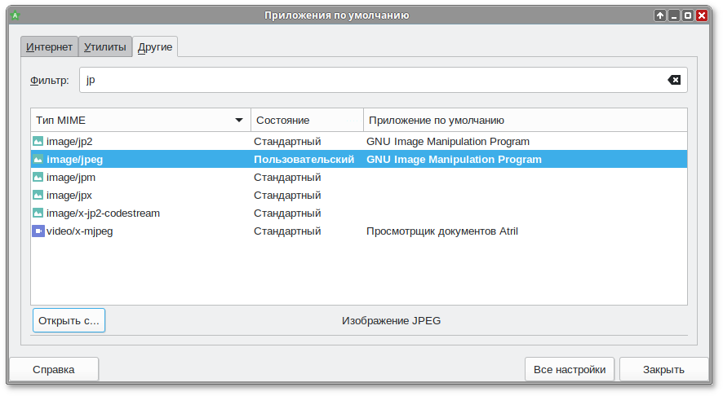Screen dimensions: 723x396
Task: Click the Открыть с... button
Action: coord(69,320)
